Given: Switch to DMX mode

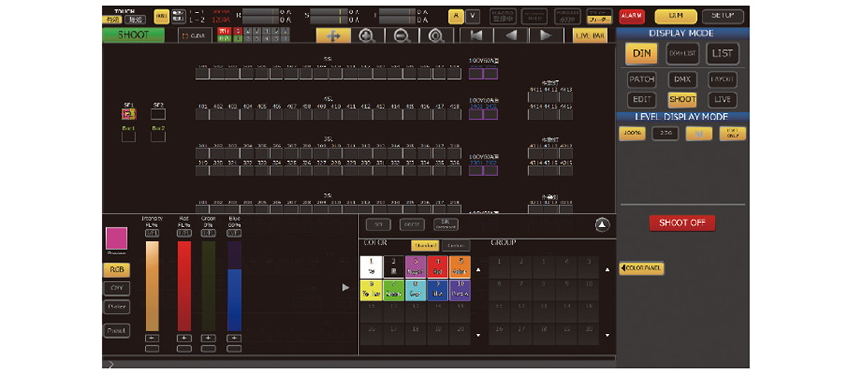Looking at the screenshot, I should click(682, 80).
